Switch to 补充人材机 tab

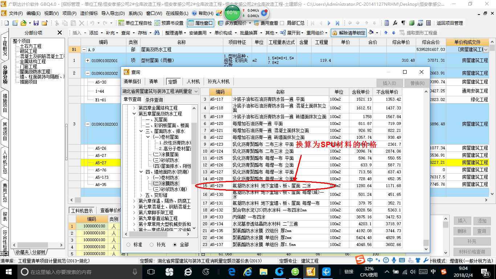(x=219, y=82)
